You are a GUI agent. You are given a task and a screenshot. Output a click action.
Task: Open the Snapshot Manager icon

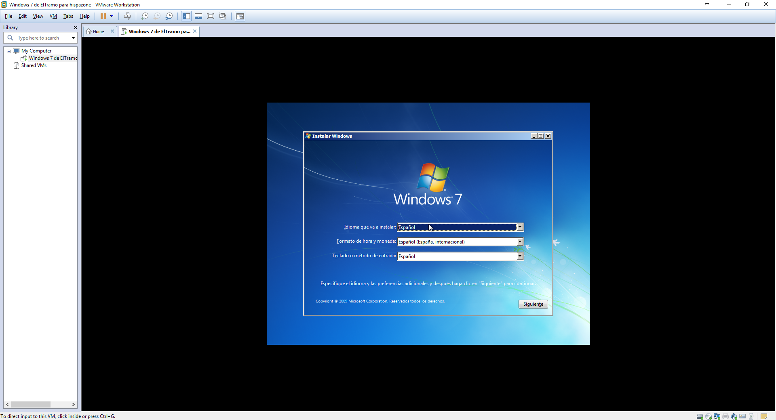pyautogui.click(x=169, y=16)
